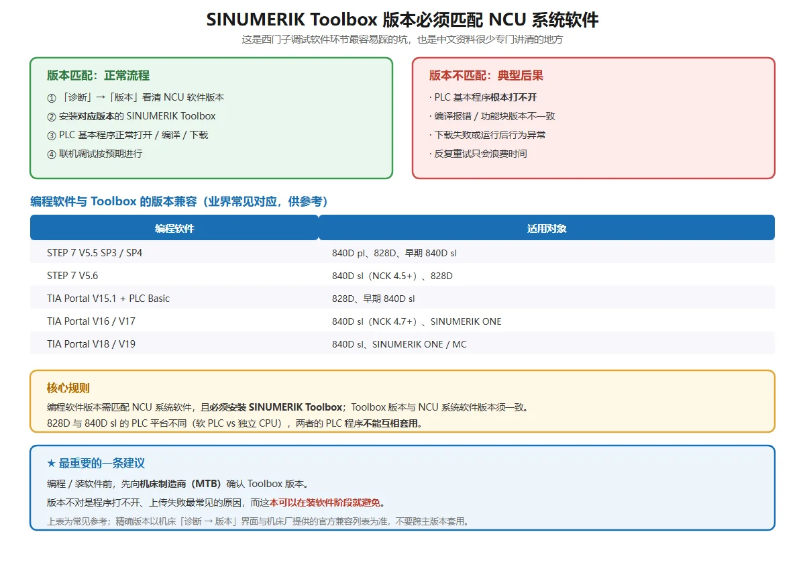Click the line 下载失败或运行后行为异常

(488, 135)
